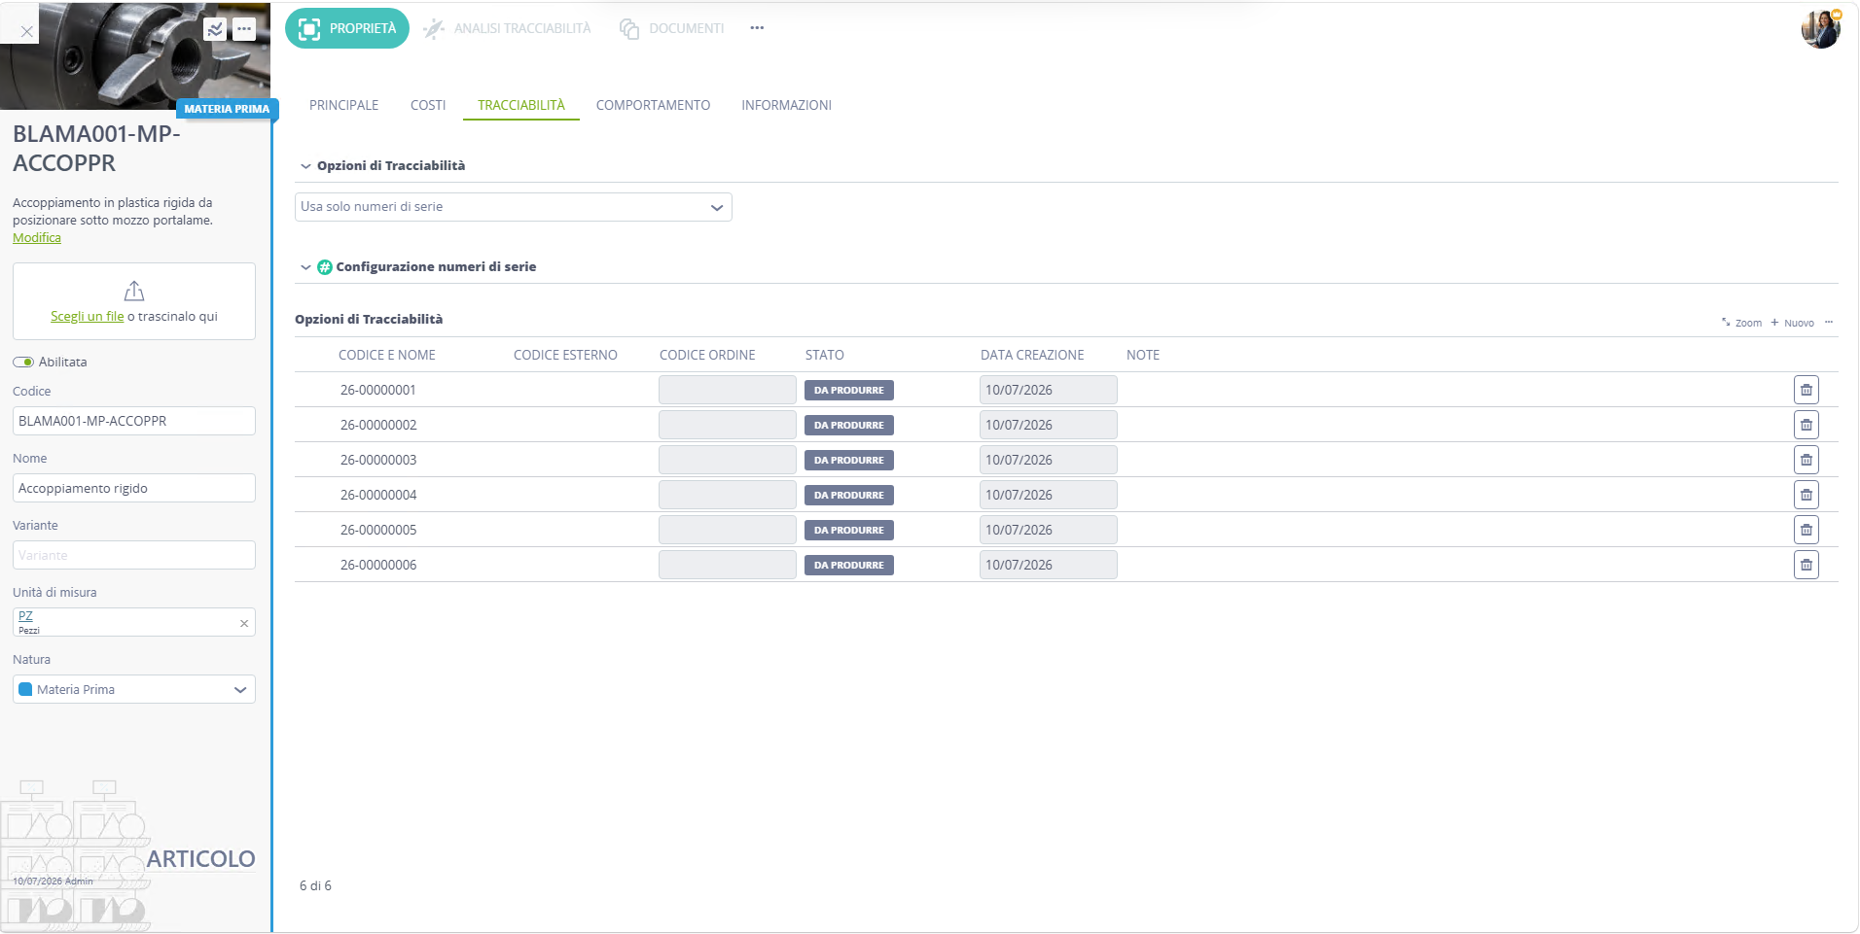1860x934 pixels.
Task: Click DA PRODURRE status of row 26-00000002
Action: click(x=849, y=425)
